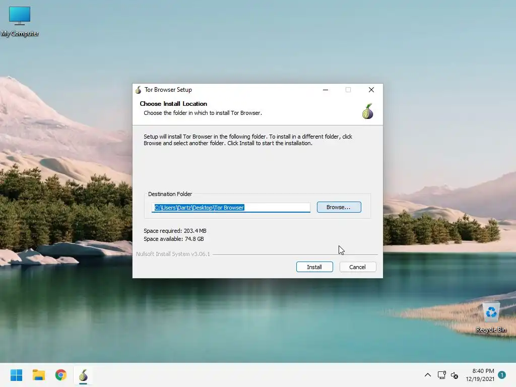Viewport: 516px width, 387px height.
Task: Open My Computer desktop icon
Action: click(20, 21)
